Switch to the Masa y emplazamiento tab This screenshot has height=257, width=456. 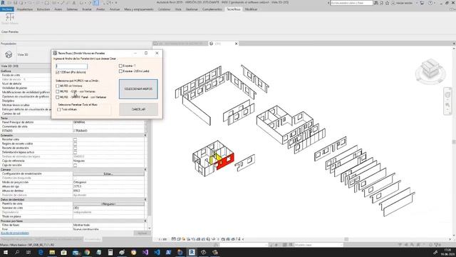point(139,9)
